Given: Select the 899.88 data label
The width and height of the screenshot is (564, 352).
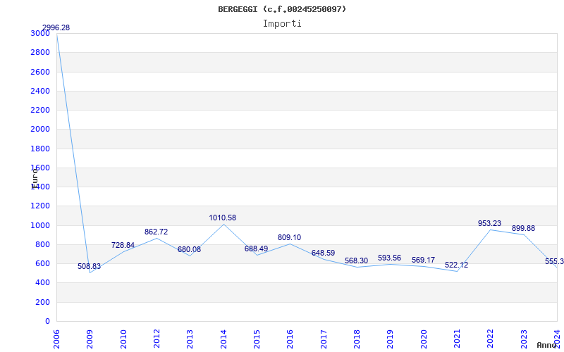Looking at the screenshot, I should point(523,229).
